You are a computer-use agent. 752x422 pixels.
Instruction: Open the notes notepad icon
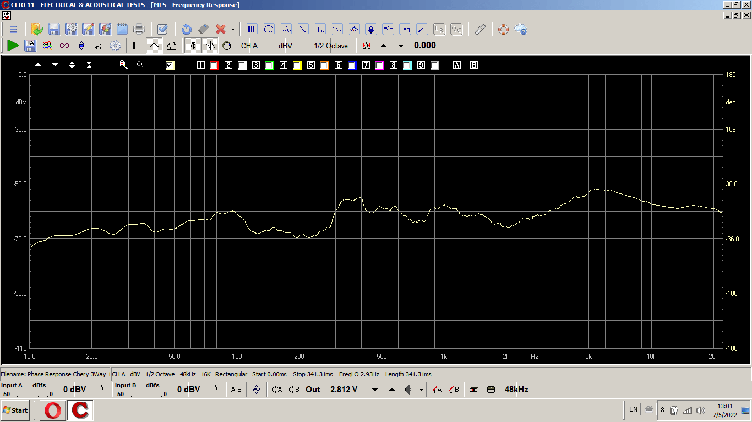tap(122, 29)
